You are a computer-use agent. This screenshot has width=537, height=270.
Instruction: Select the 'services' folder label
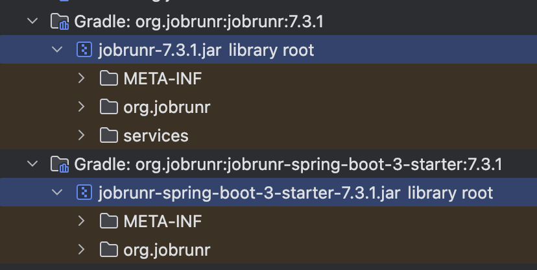pos(156,136)
